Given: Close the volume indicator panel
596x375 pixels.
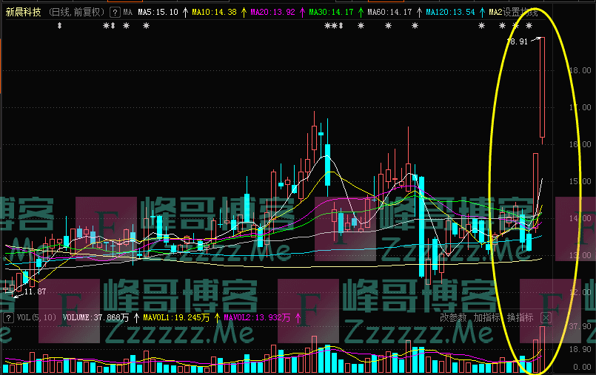Looking at the screenshot, I should pyautogui.click(x=546, y=317).
